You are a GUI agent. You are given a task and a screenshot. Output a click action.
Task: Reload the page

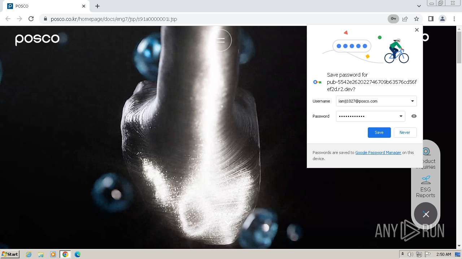31,19
